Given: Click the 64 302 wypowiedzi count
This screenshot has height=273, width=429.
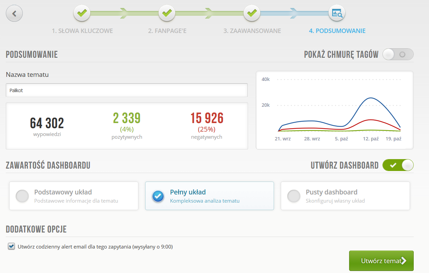Looking at the screenshot, I should point(47,123).
